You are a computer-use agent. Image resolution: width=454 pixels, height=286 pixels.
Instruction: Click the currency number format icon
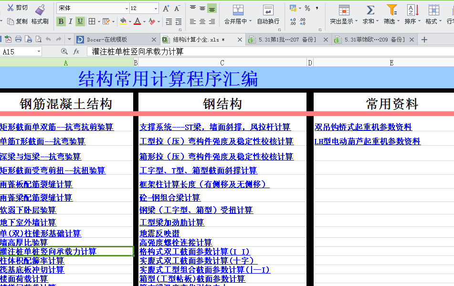pyautogui.click(x=293, y=8)
